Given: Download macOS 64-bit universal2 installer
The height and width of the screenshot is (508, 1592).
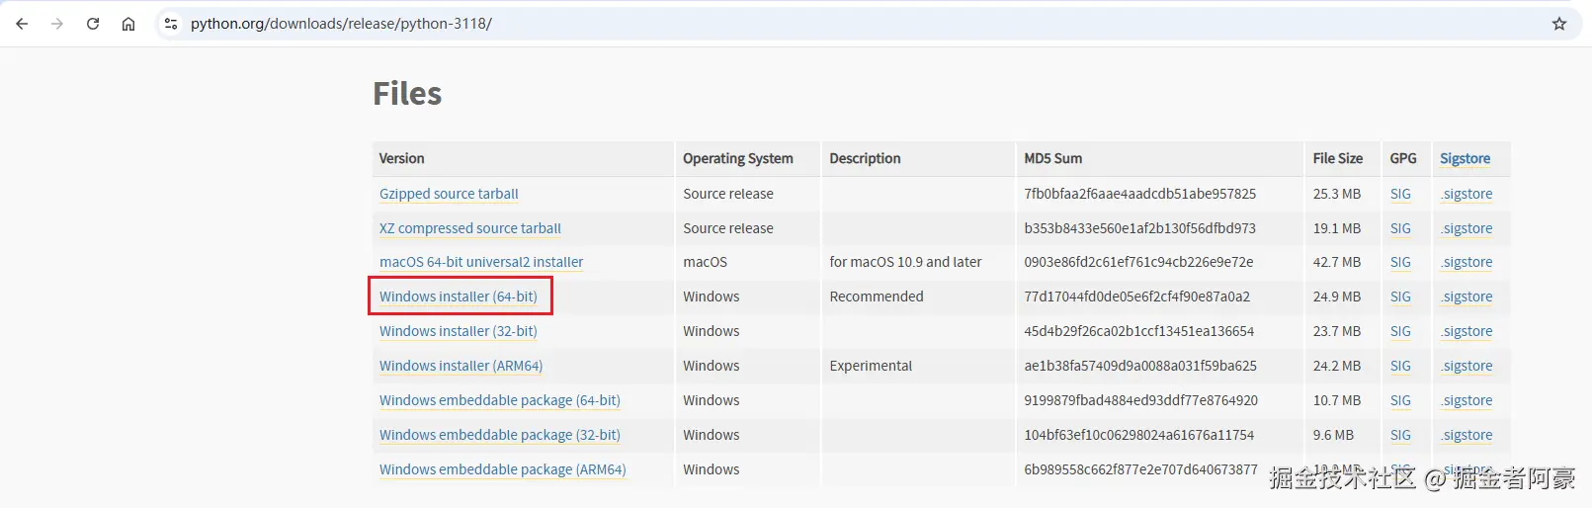Looking at the screenshot, I should [x=481, y=262].
